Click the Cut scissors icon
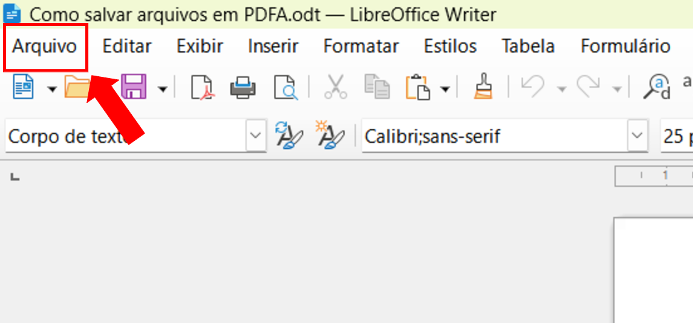 336,88
